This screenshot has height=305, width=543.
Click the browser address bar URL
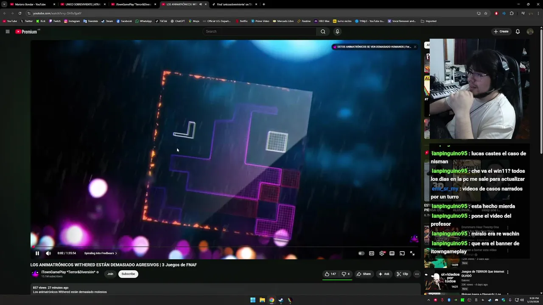click(x=57, y=13)
